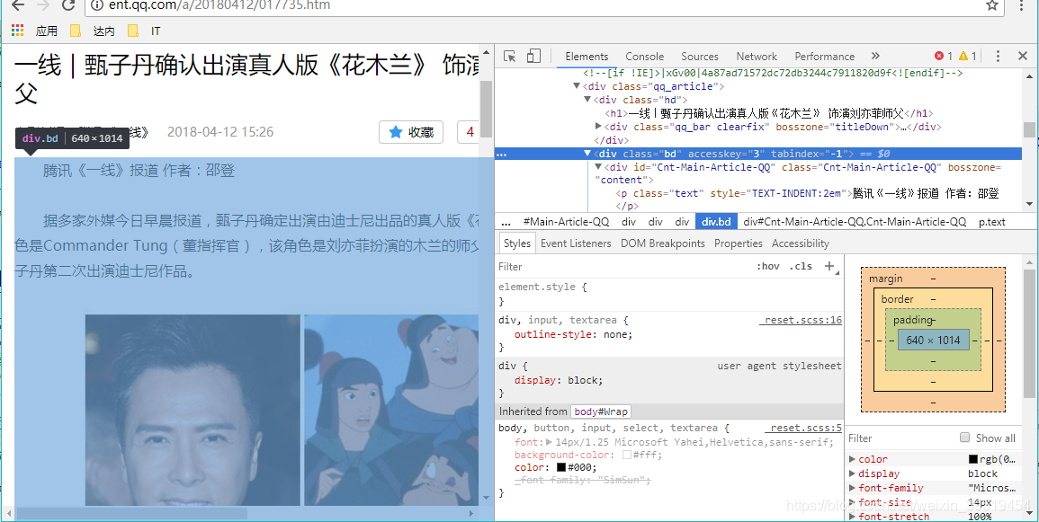Collapse the div class="qq_article" node

577,86
